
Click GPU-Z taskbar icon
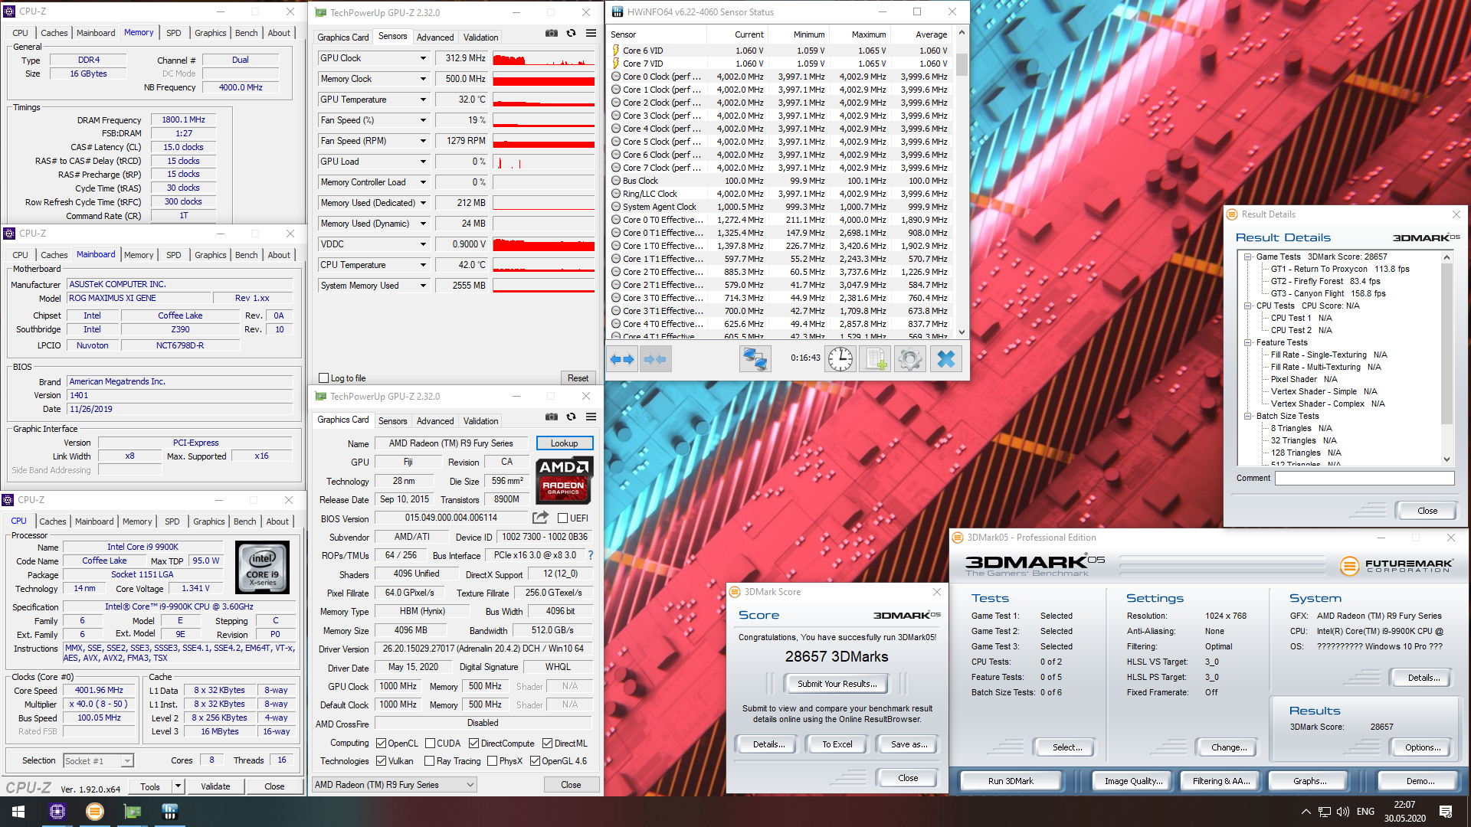[x=133, y=812]
